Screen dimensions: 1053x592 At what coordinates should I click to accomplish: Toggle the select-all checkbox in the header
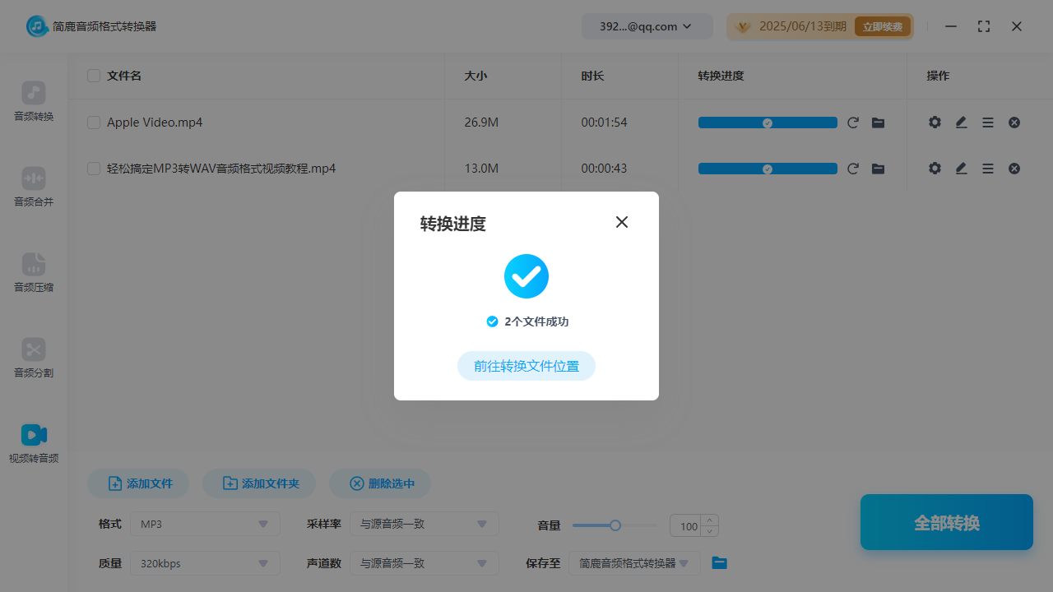(x=93, y=76)
